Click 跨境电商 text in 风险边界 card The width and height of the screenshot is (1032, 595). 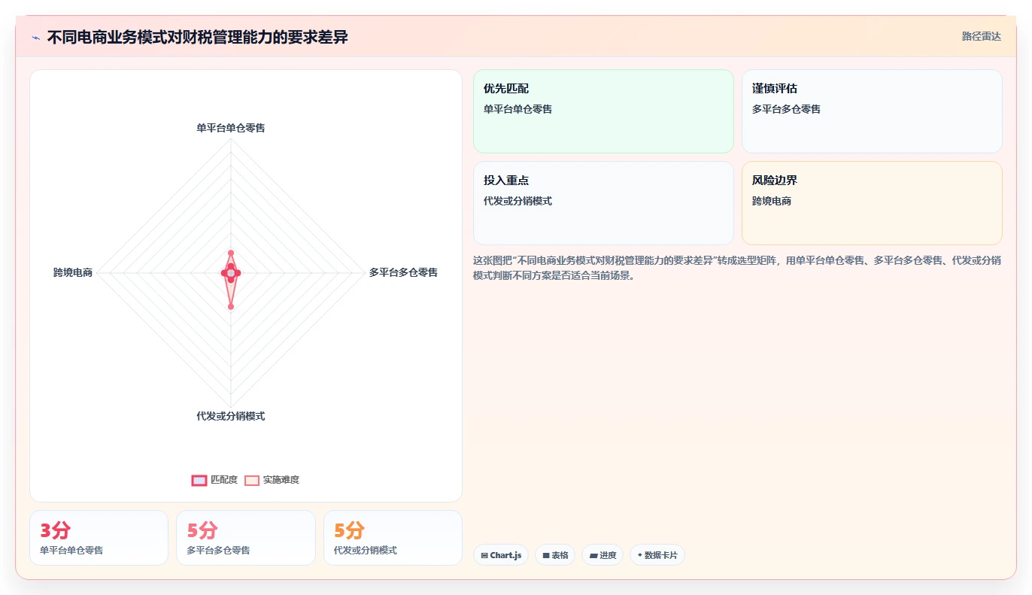[772, 201]
